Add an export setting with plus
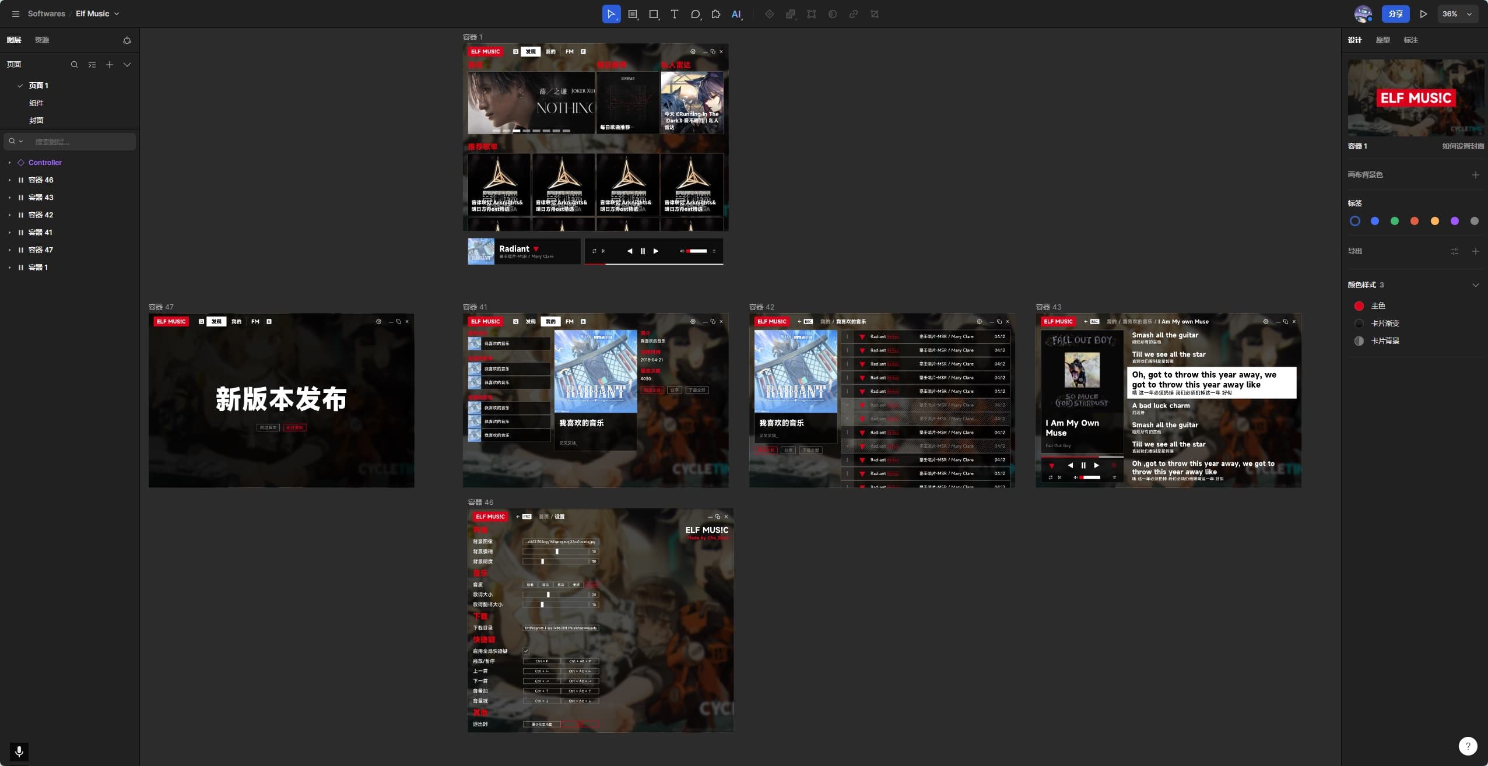The width and height of the screenshot is (1488, 766). click(x=1475, y=251)
